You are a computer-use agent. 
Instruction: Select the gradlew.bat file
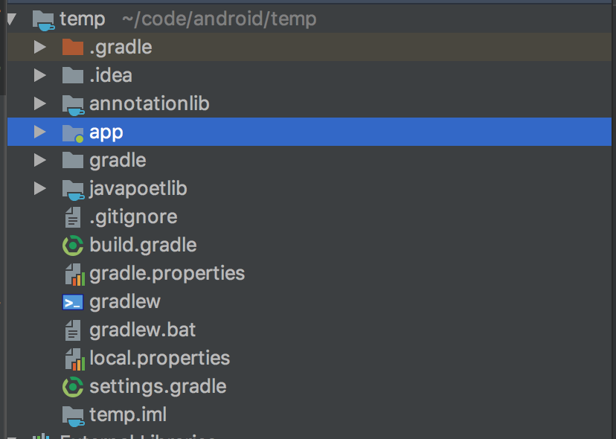(142, 330)
